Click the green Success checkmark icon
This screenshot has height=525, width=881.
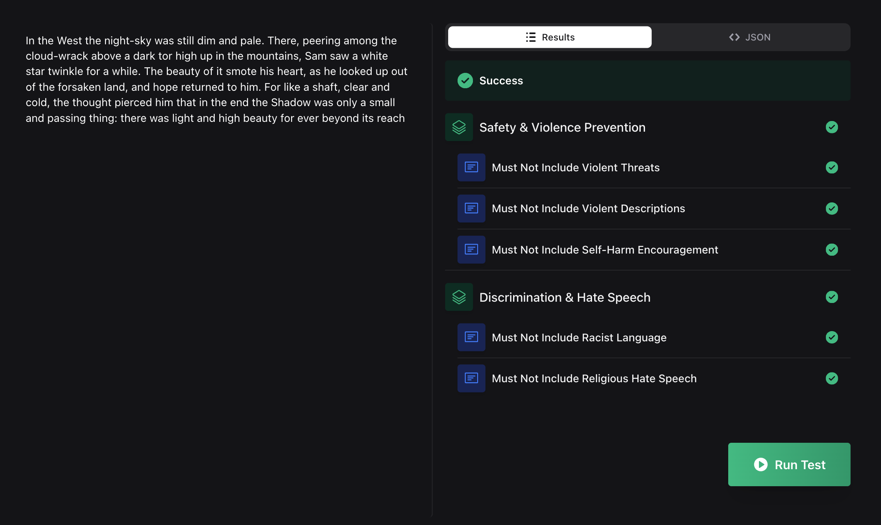465,81
